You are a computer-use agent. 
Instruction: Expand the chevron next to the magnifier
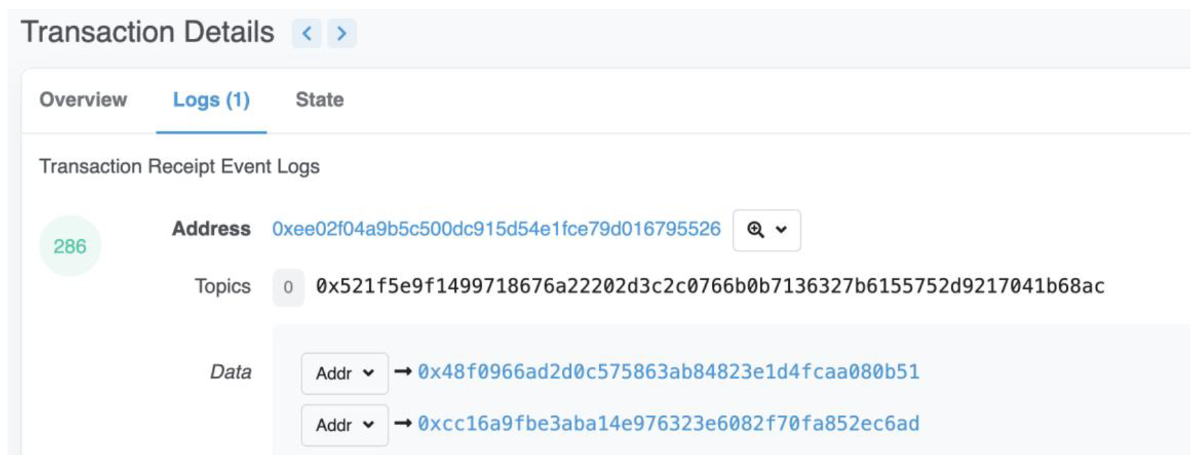(781, 230)
